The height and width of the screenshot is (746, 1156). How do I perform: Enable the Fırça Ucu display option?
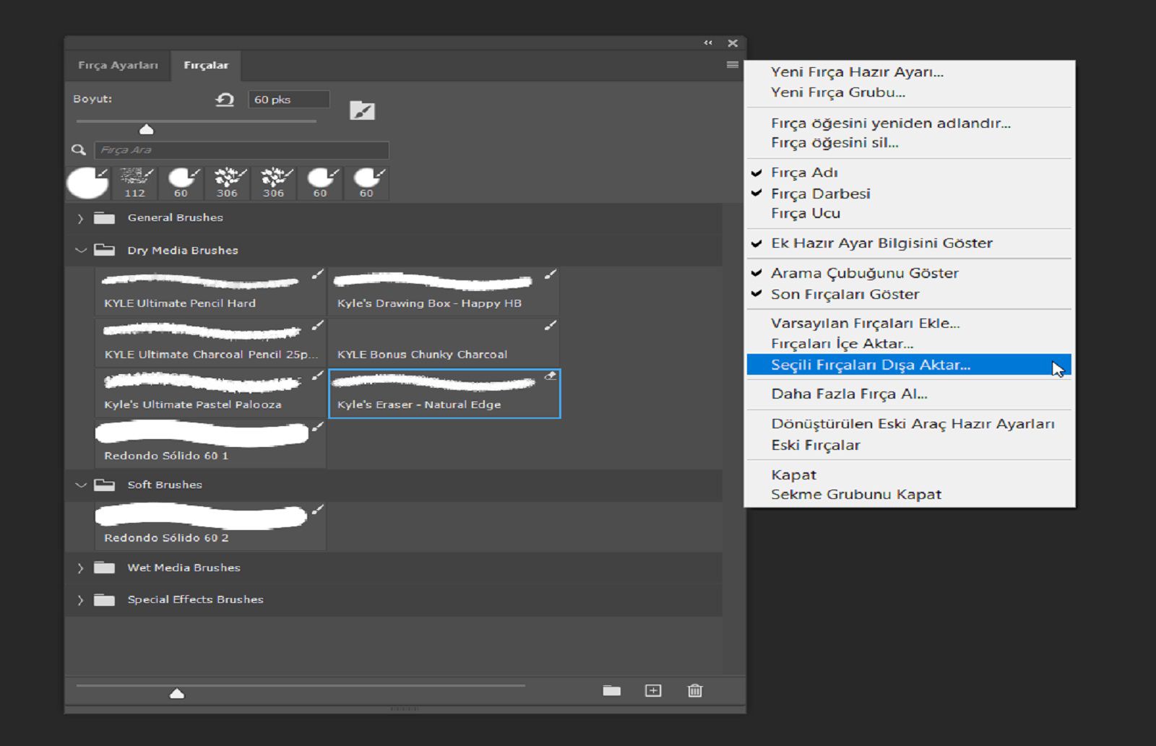point(909,214)
